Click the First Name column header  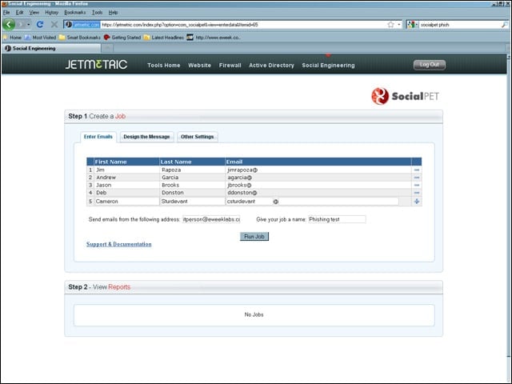[126, 162]
